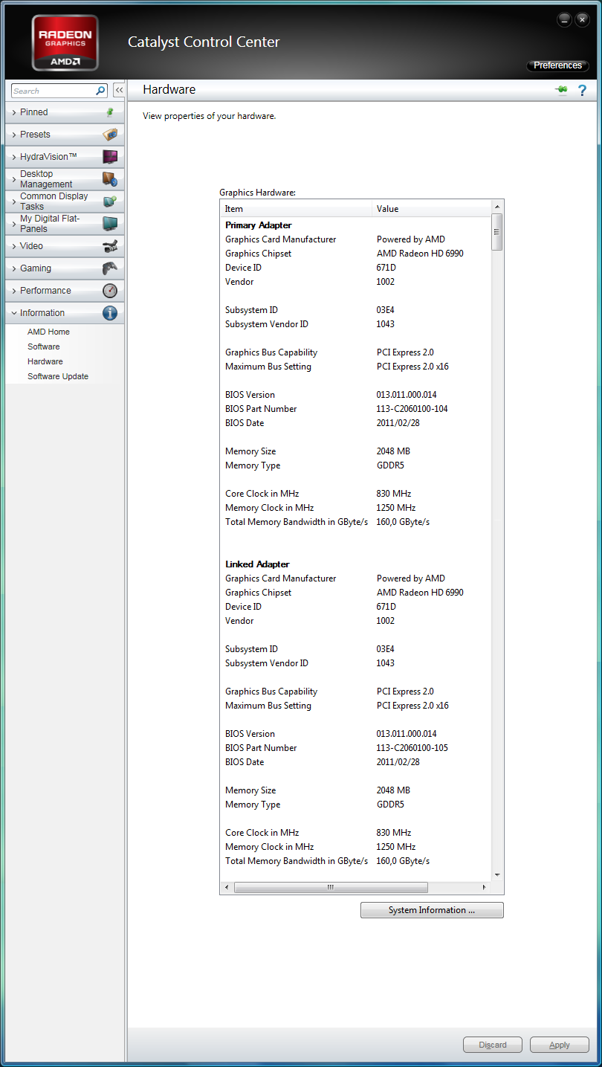The image size is (602, 1067).
Task: Click horizontal scrollbar left arrow
Action: point(227,887)
